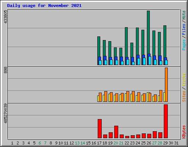Click the Pages legend label

(184, 45)
